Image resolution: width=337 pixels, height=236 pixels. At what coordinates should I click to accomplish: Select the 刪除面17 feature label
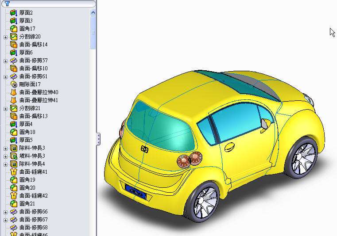30,84
